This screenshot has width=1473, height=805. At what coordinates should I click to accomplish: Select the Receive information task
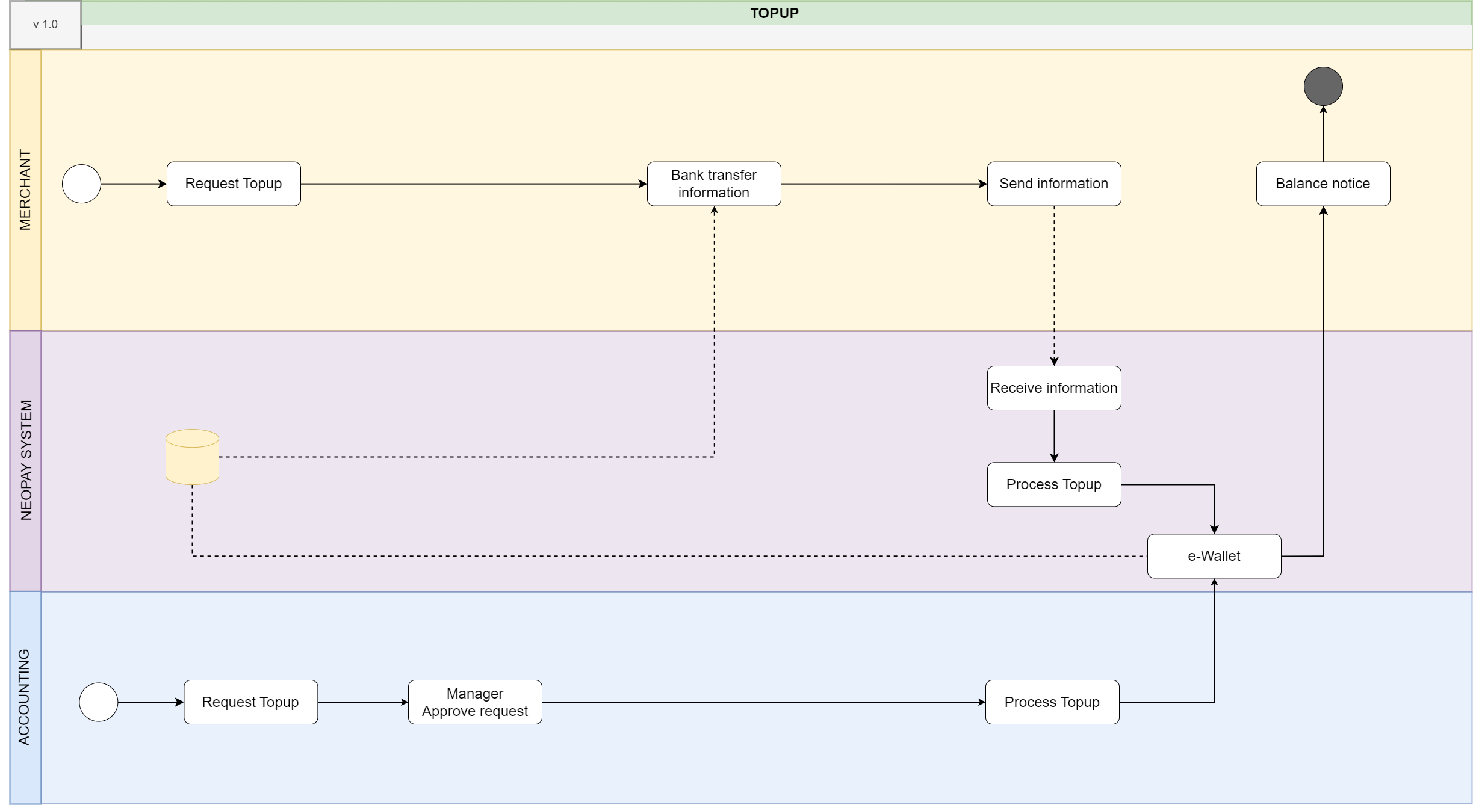tap(1053, 388)
